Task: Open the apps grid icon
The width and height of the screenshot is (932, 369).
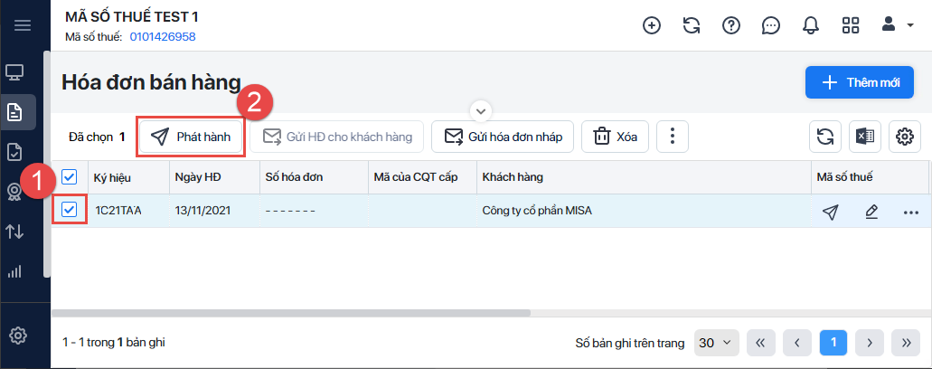Action: tap(850, 25)
